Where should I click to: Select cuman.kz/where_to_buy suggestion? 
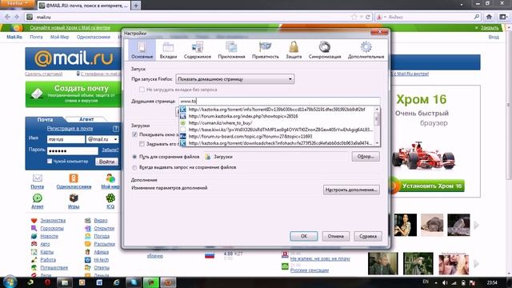click(277, 123)
